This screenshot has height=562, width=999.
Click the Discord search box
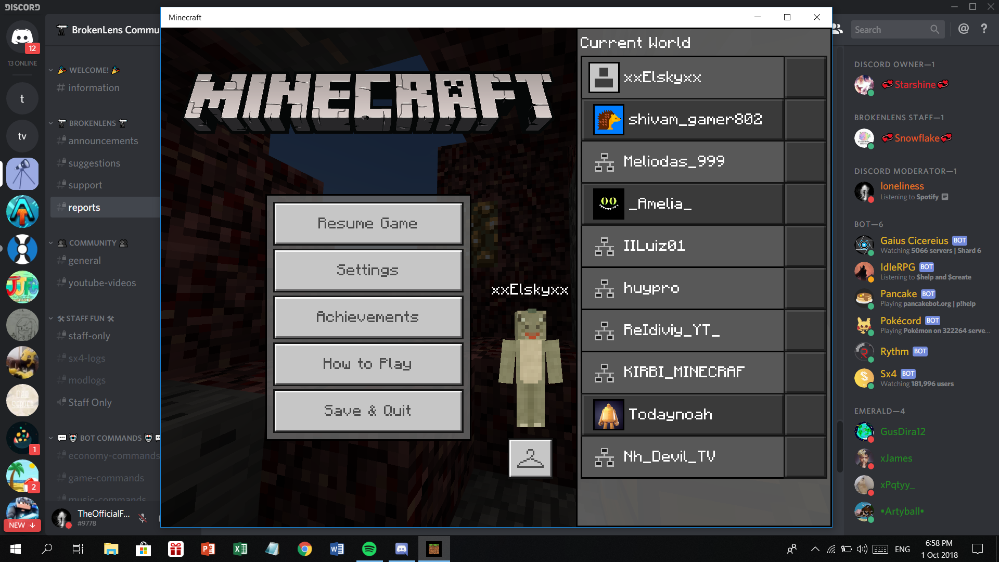click(898, 30)
